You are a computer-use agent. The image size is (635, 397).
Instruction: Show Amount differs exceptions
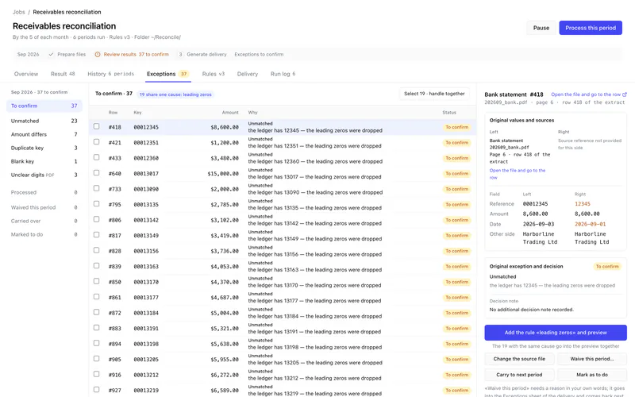(x=44, y=134)
